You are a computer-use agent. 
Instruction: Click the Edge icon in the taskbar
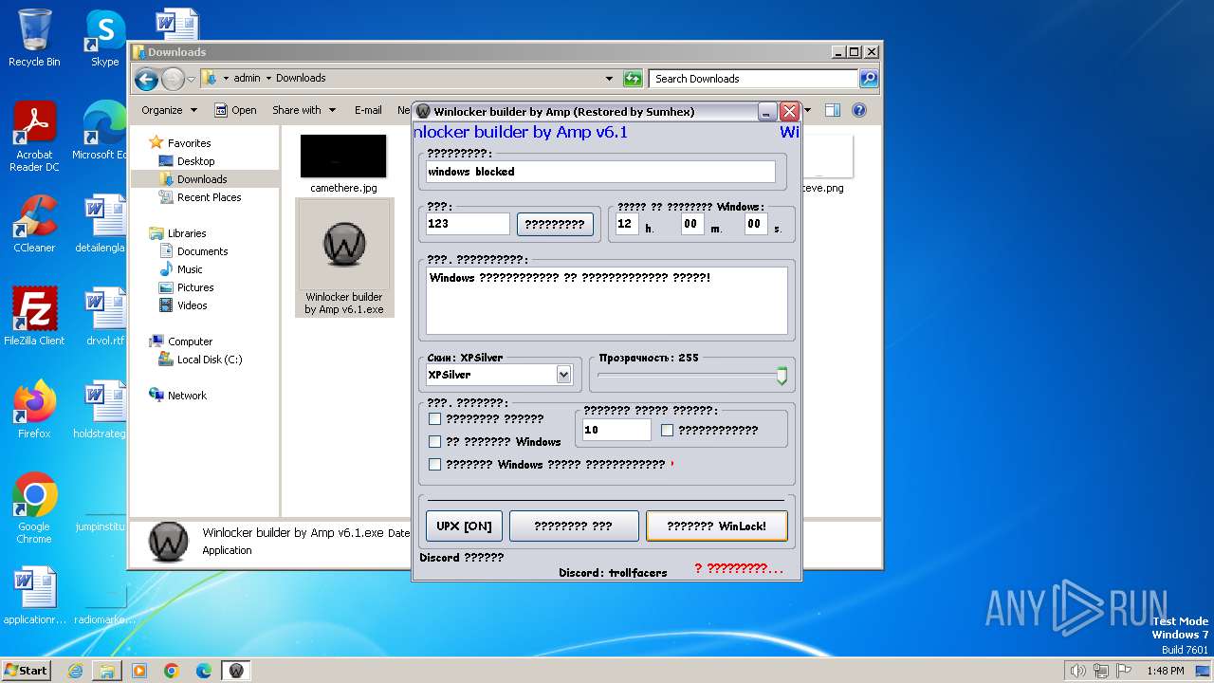click(204, 671)
